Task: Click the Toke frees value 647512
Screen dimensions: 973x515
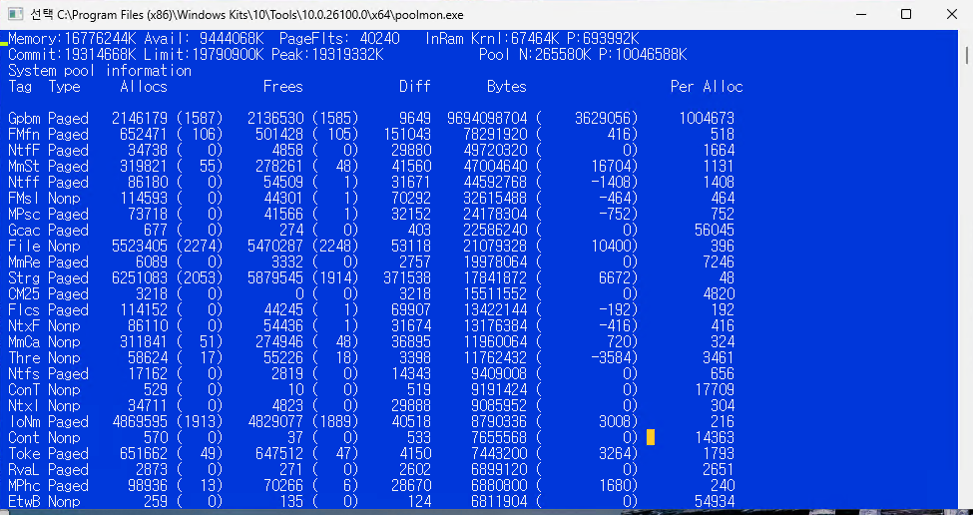Action: click(279, 454)
